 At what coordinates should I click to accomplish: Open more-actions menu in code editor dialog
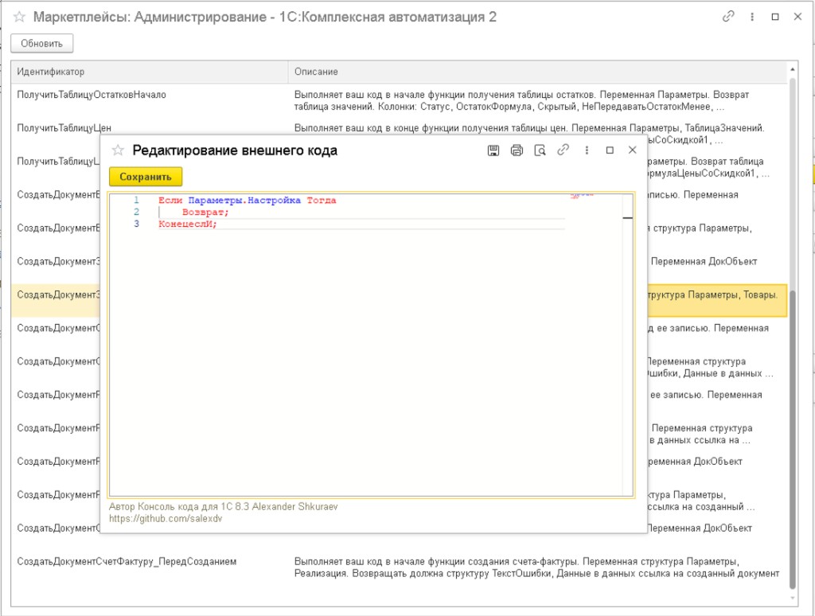click(587, 150)
